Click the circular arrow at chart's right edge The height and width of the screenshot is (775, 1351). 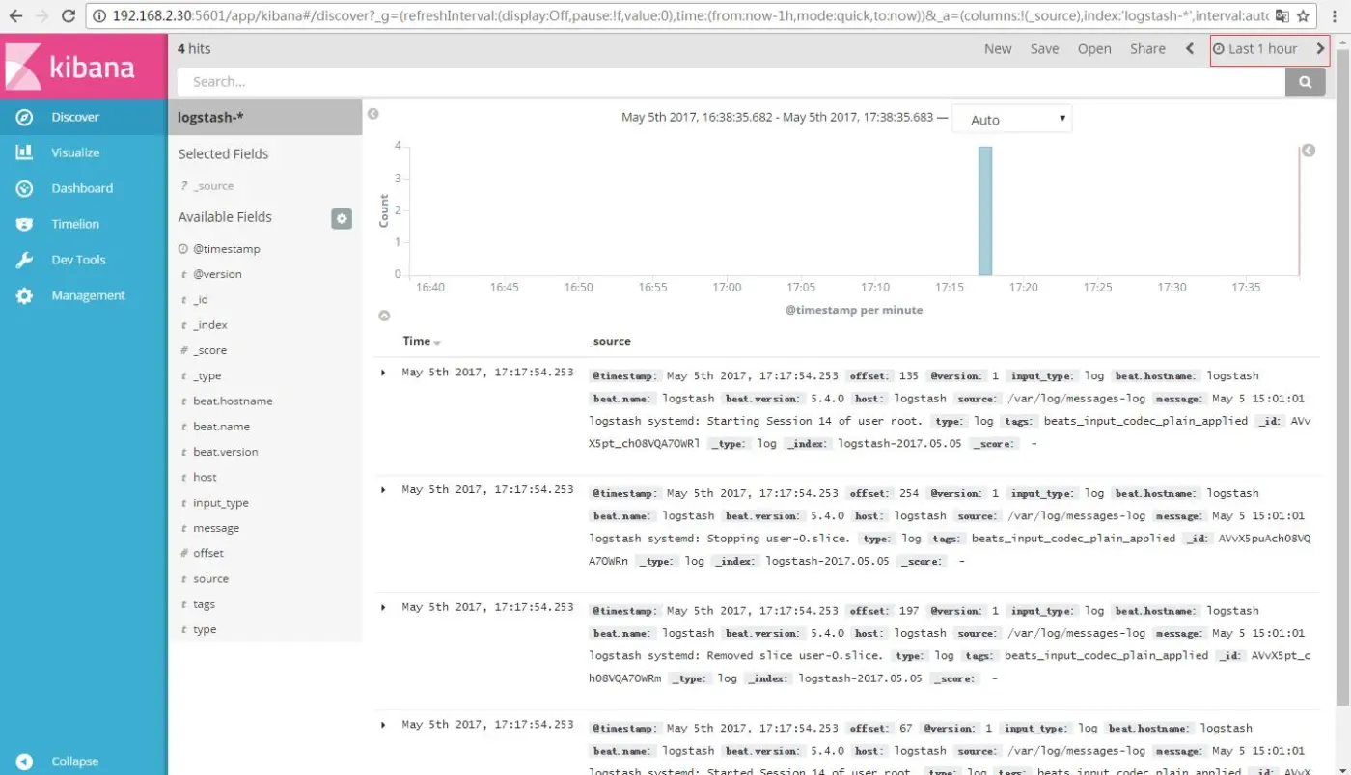[x=1309, y=151]
